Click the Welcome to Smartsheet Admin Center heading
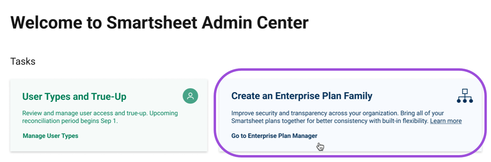The image size is (491, 162). pyautogui.click(x=159, y=22)
